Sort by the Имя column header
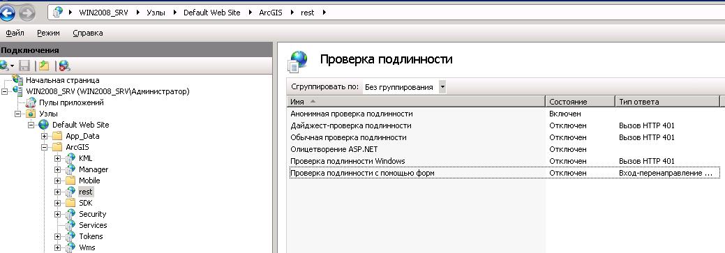The image size is (725, 253). click(x=416, y=102)
